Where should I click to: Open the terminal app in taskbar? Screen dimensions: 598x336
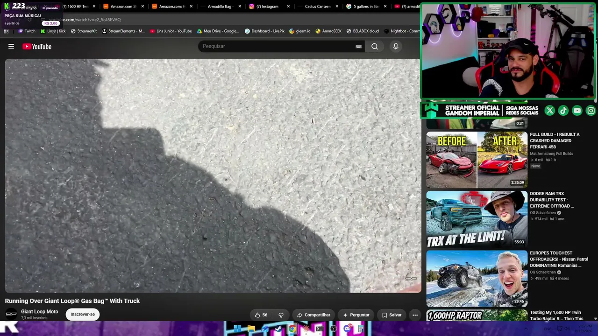coord(320,329)
